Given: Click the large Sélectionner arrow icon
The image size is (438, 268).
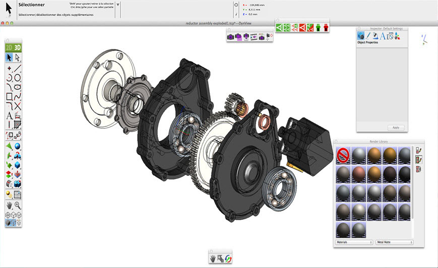Looking at the screenshot, I should coord(9,9).
